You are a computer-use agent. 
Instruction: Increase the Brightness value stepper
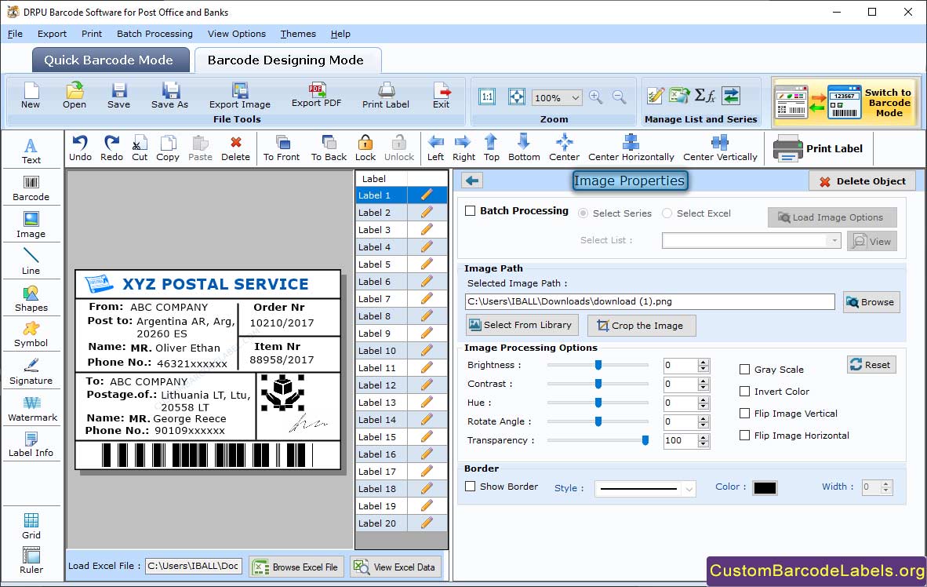tap(703, 362)
